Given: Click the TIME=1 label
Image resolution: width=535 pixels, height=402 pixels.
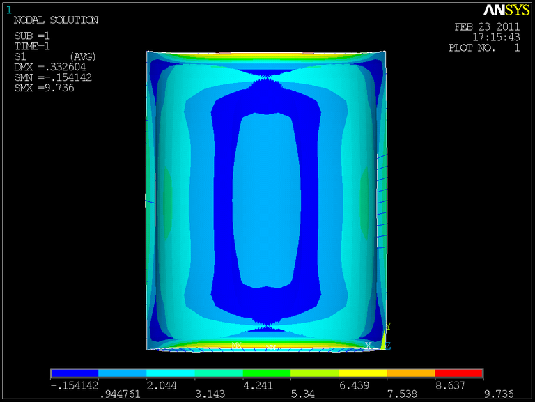Looking at the screenshot, I should click(32, 46).
